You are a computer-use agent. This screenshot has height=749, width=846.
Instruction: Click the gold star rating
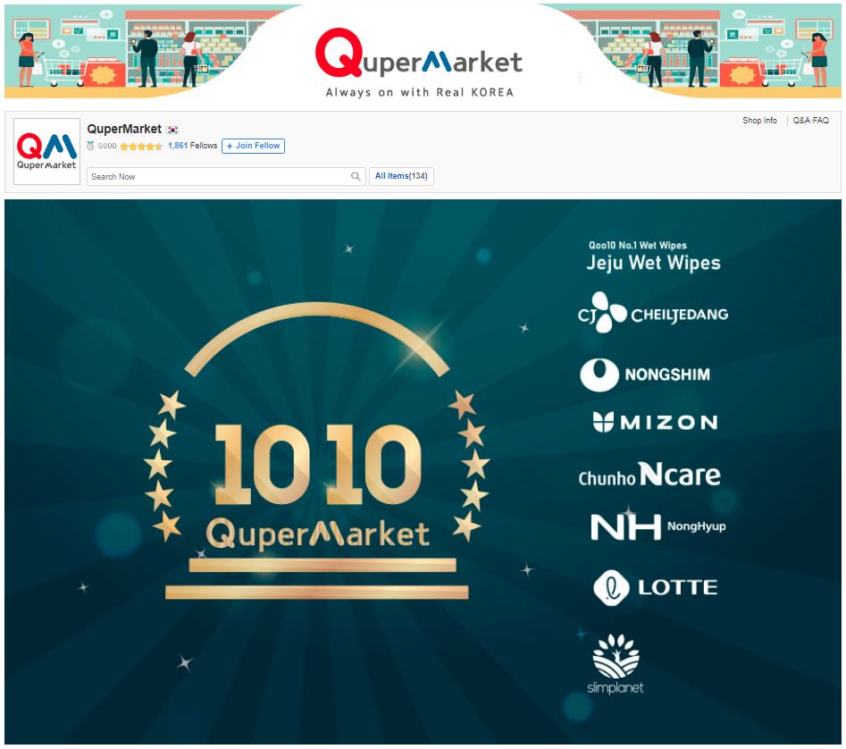click(x=140, y=147)
